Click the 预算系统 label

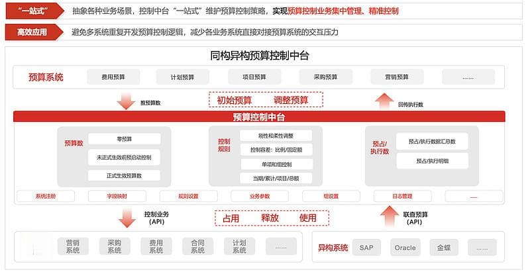tap(46, 77)
